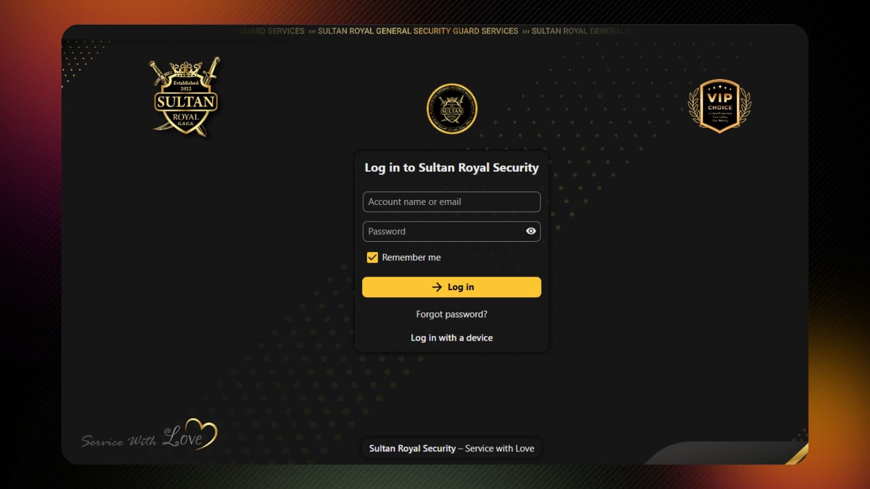Open the Forgot password link
The height and width of the screenshot is (489, 870).
click(451, 314)
